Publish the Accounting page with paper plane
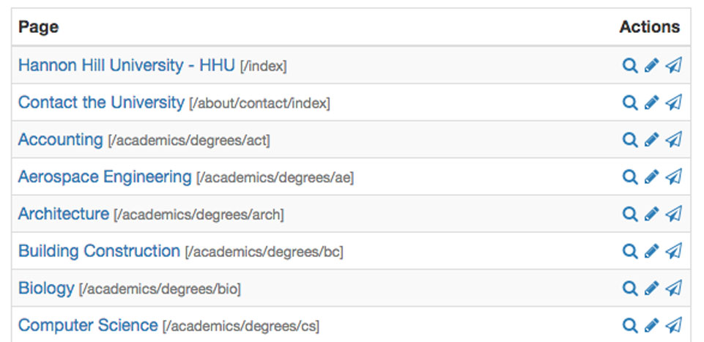Image resolution: width=704 pixels, height=342 pixels. 673,140
